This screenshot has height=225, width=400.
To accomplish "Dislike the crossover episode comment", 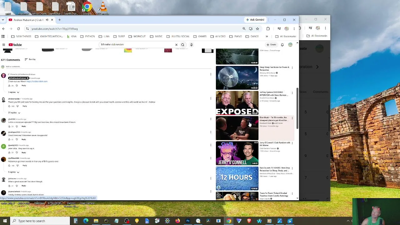I will 17,126.
